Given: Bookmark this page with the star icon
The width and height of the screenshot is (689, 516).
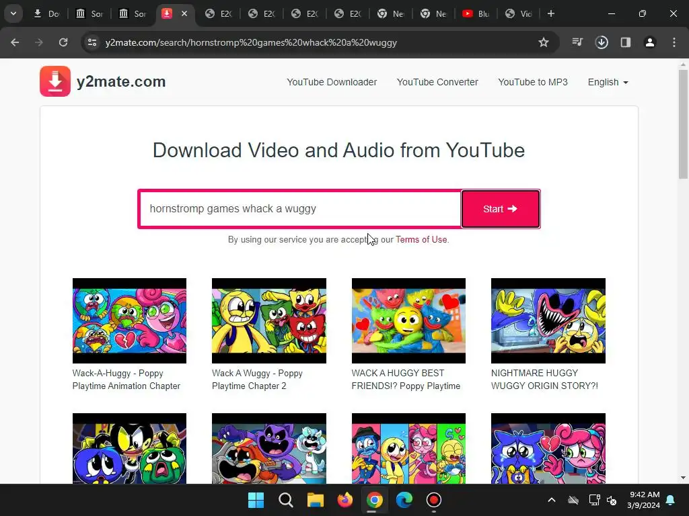Looking at the screenshot, I should [x=544, y=42].
